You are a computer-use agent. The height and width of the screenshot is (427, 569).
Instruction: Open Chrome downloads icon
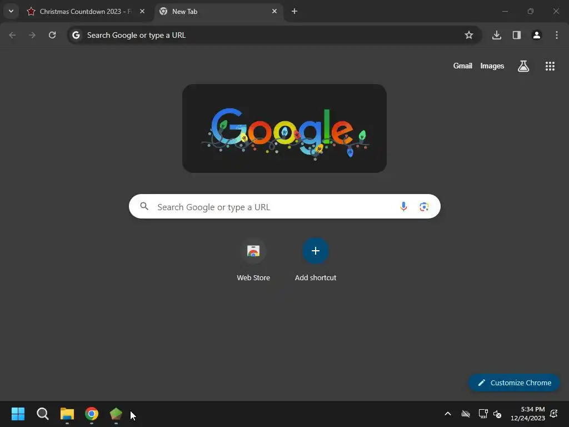497,35
